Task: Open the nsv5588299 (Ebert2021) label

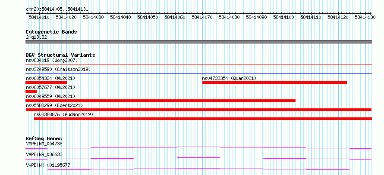Action: click(54, 105)
